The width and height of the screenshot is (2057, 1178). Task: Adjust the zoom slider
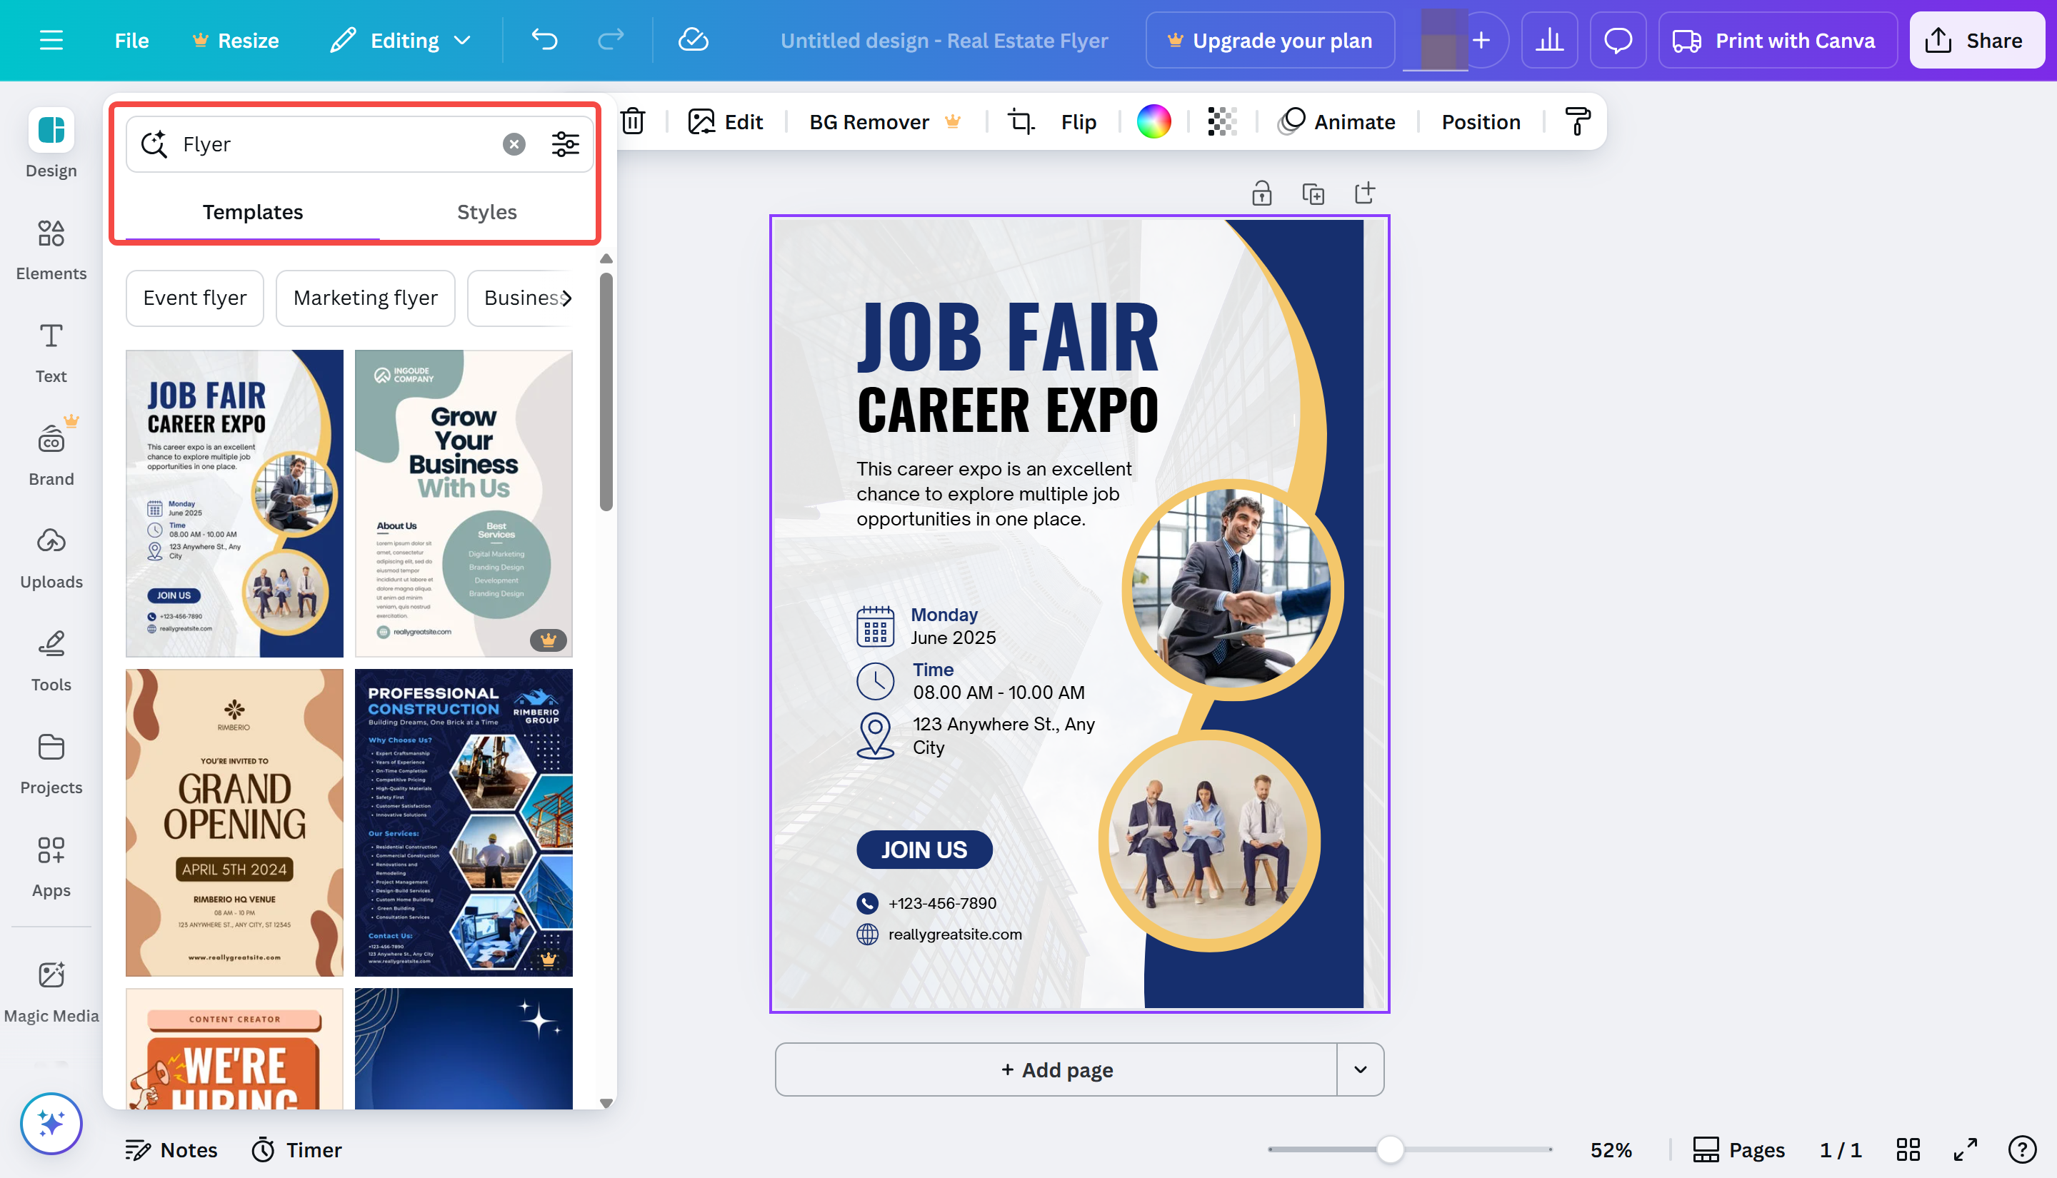1390,1149
